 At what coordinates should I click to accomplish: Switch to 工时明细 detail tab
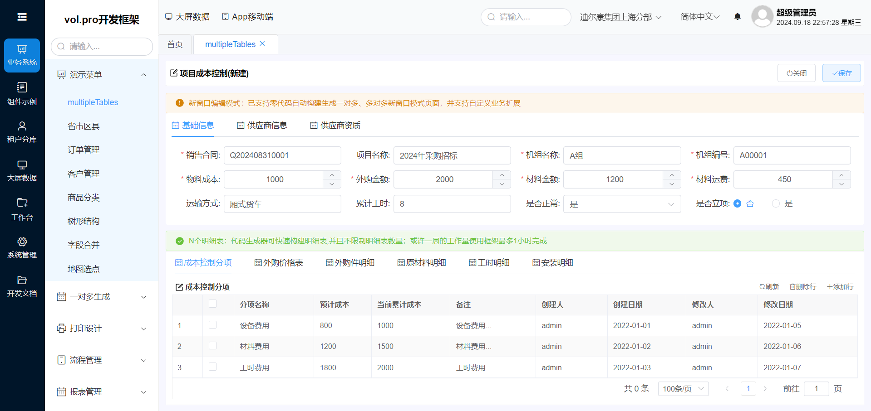coord(489,263)
